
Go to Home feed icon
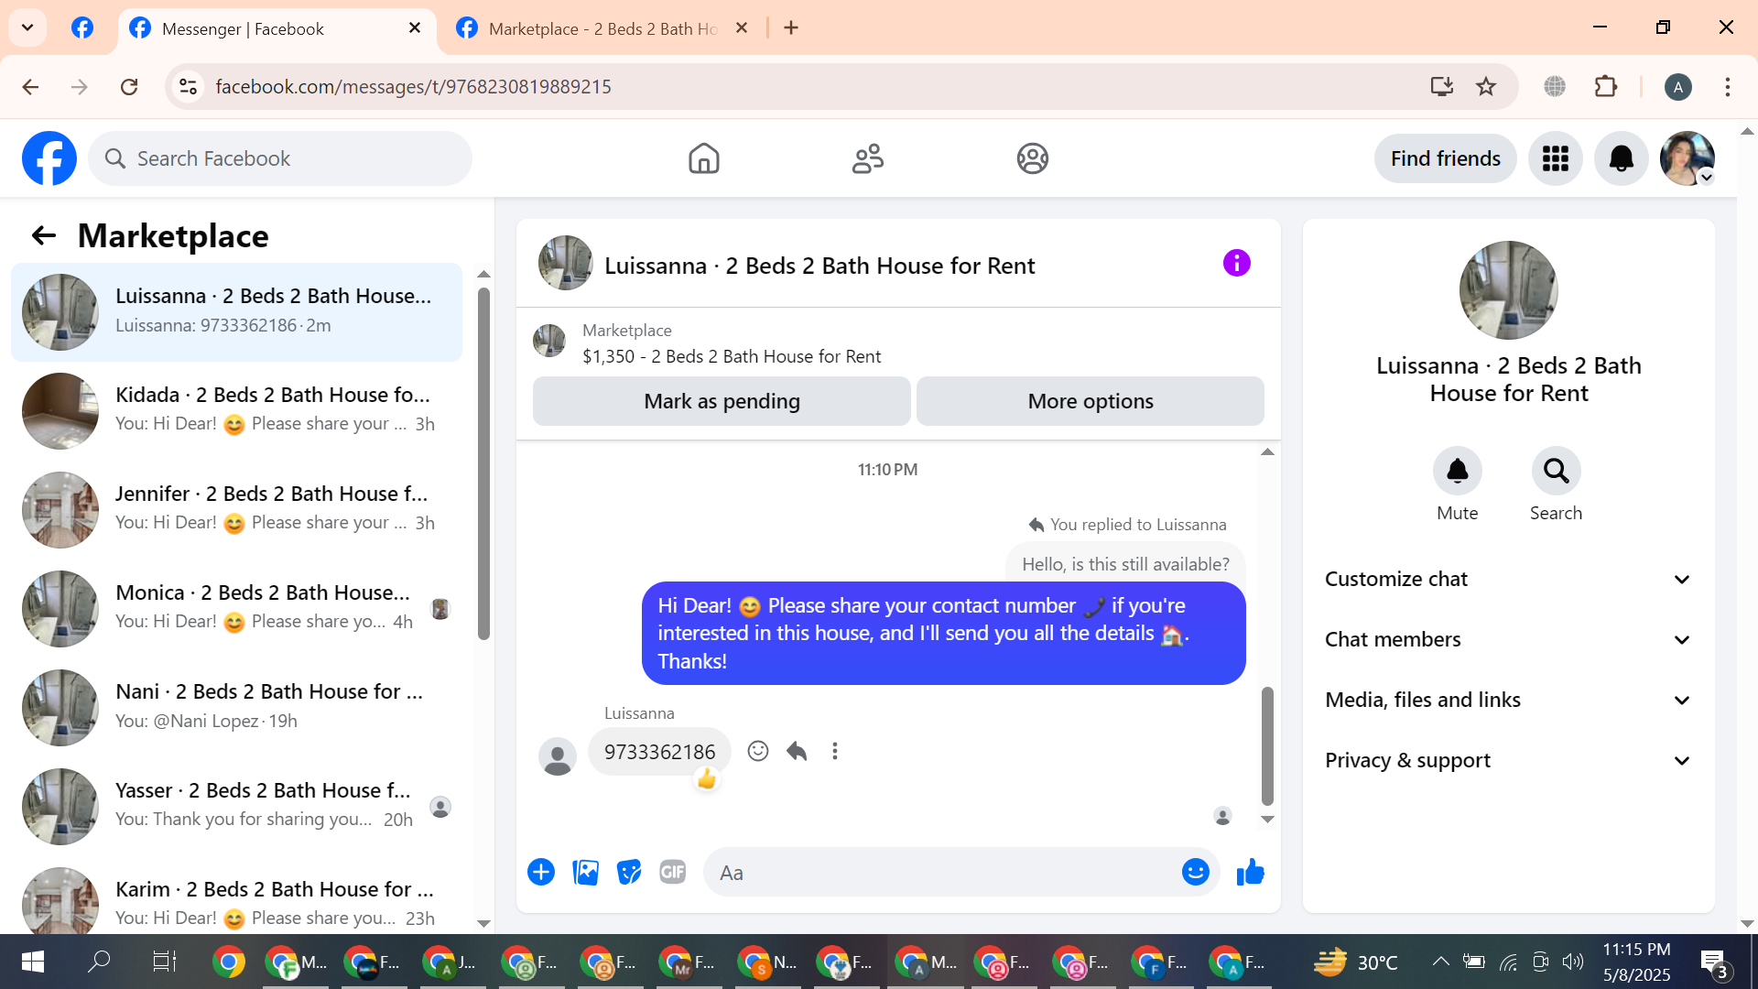703,158
